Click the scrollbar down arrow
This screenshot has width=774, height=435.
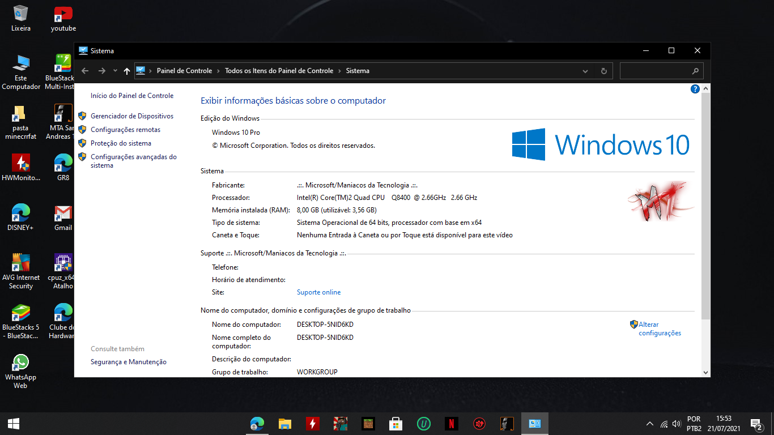705,372
